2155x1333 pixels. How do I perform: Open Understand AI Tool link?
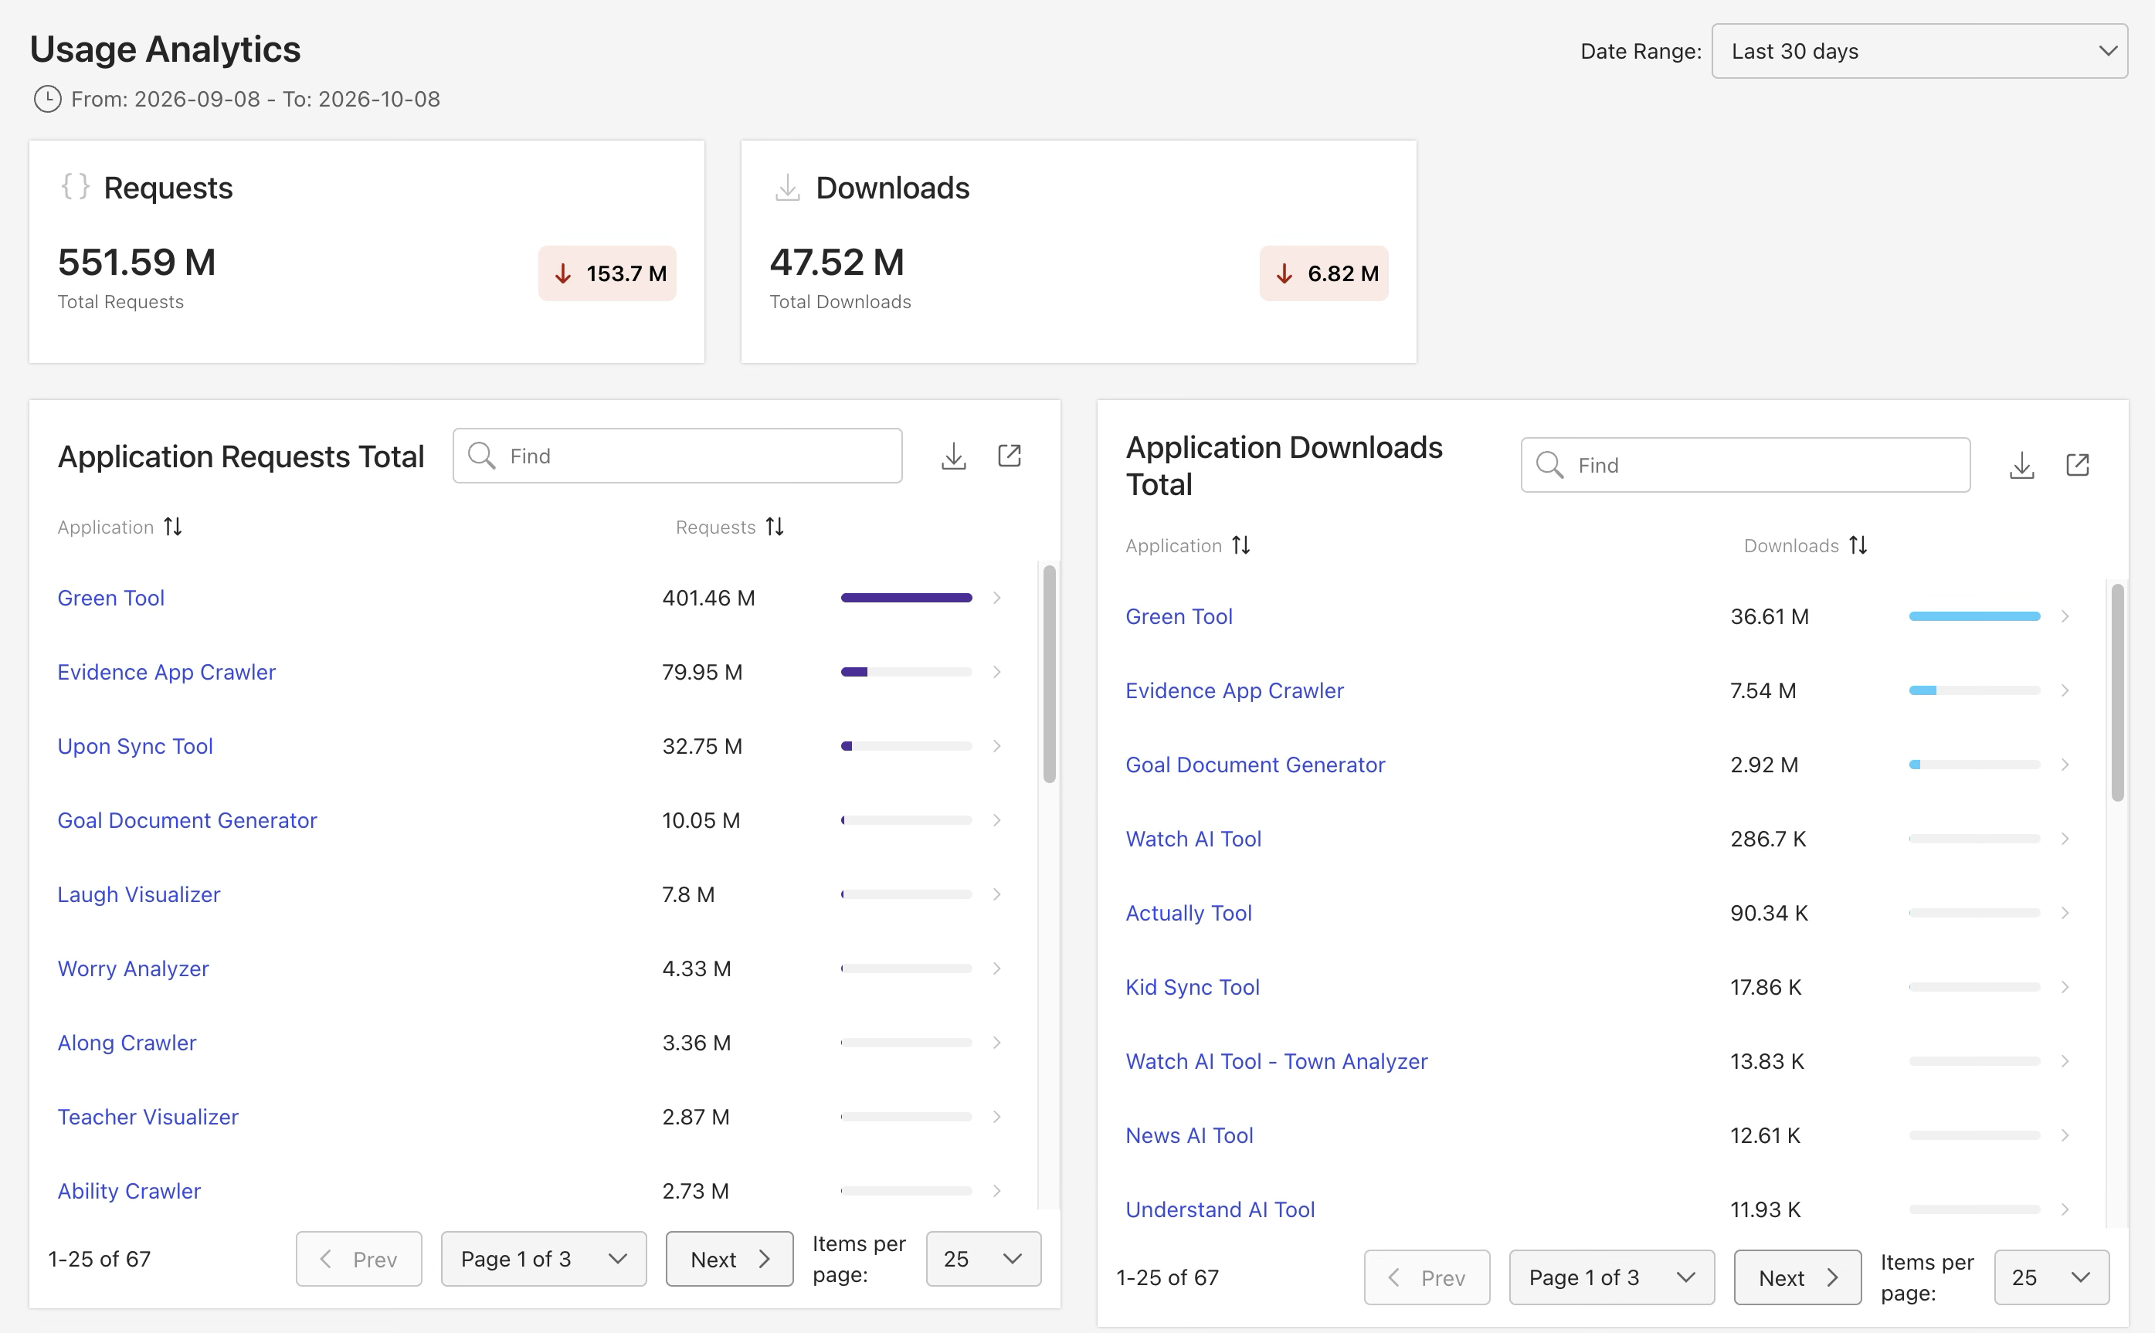click(1220, 1209)
